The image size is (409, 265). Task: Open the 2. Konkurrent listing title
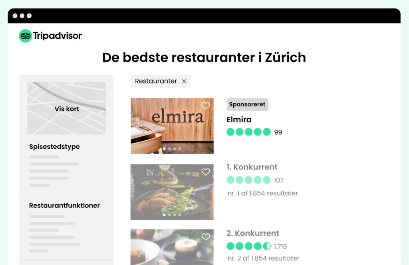click(253, 233)
